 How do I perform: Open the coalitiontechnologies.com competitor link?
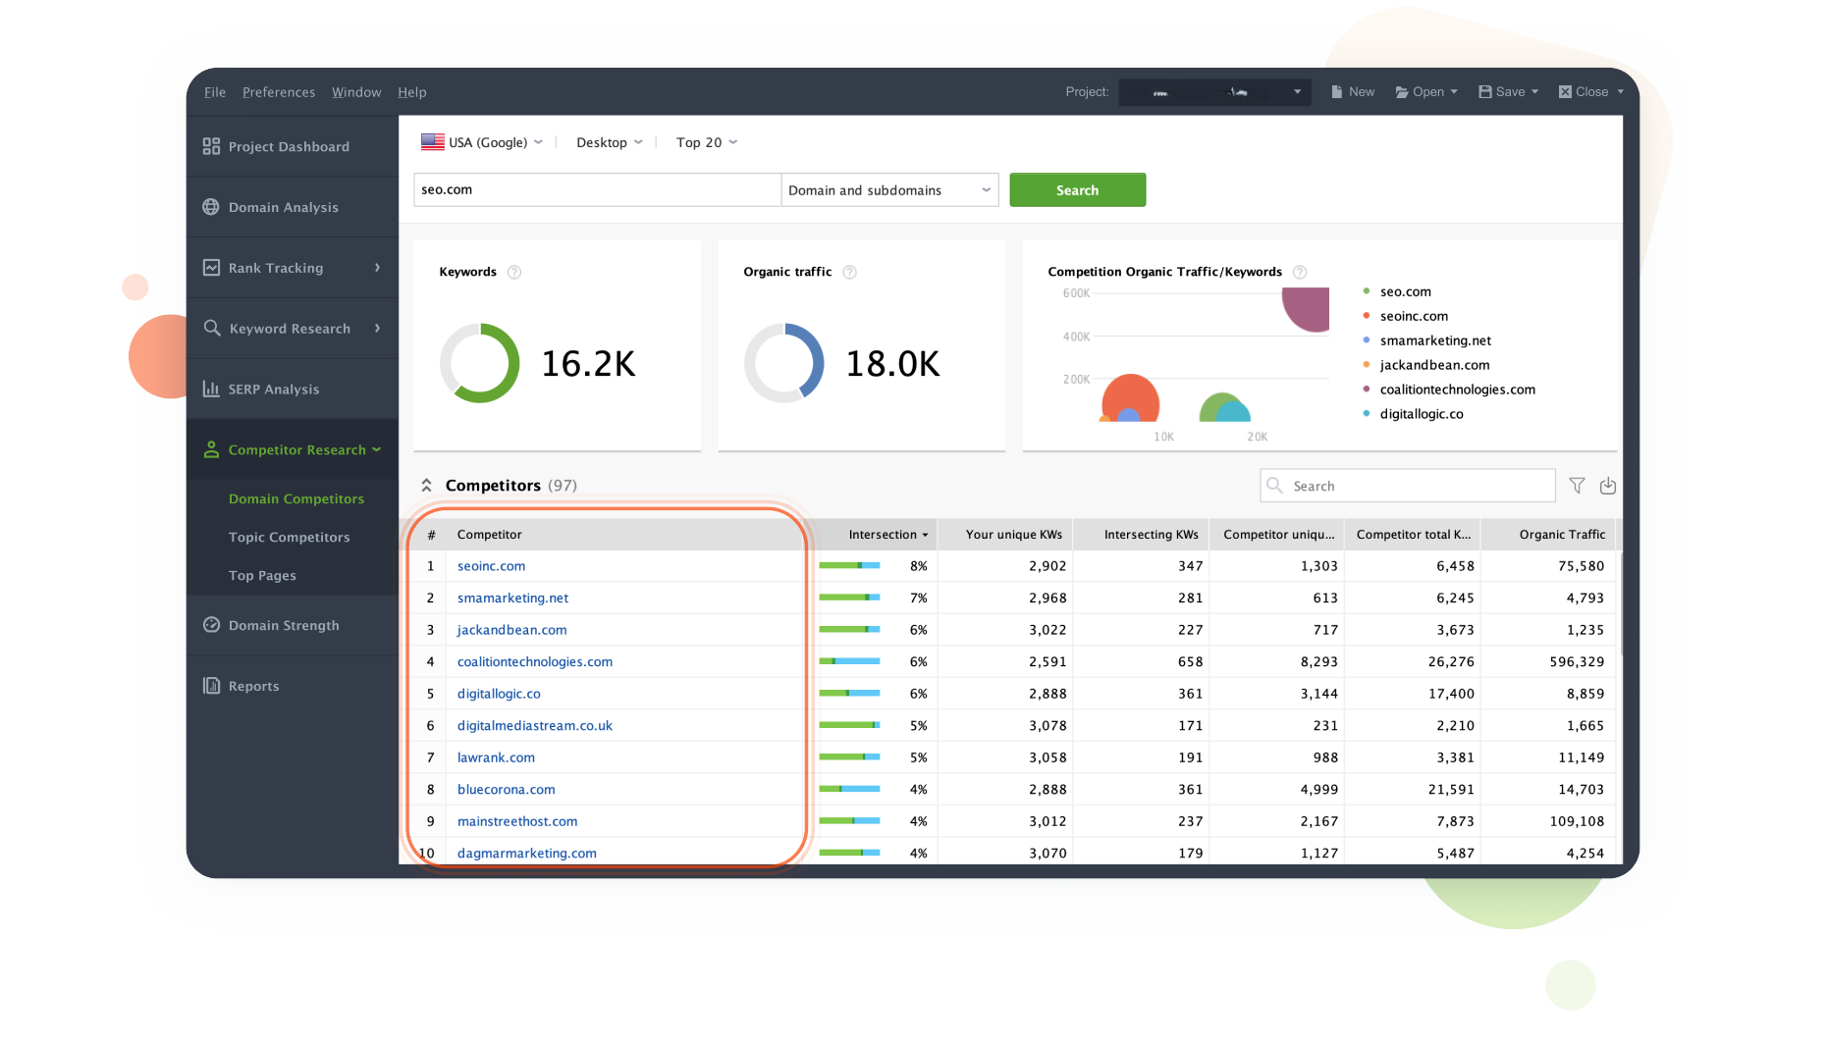pyautogui.click(x=535, y=661)
